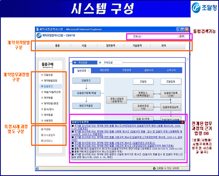Close the 입찰유무효판정 popup with the red X
This screenshot has height=176, width=219.
click(182, 122)
